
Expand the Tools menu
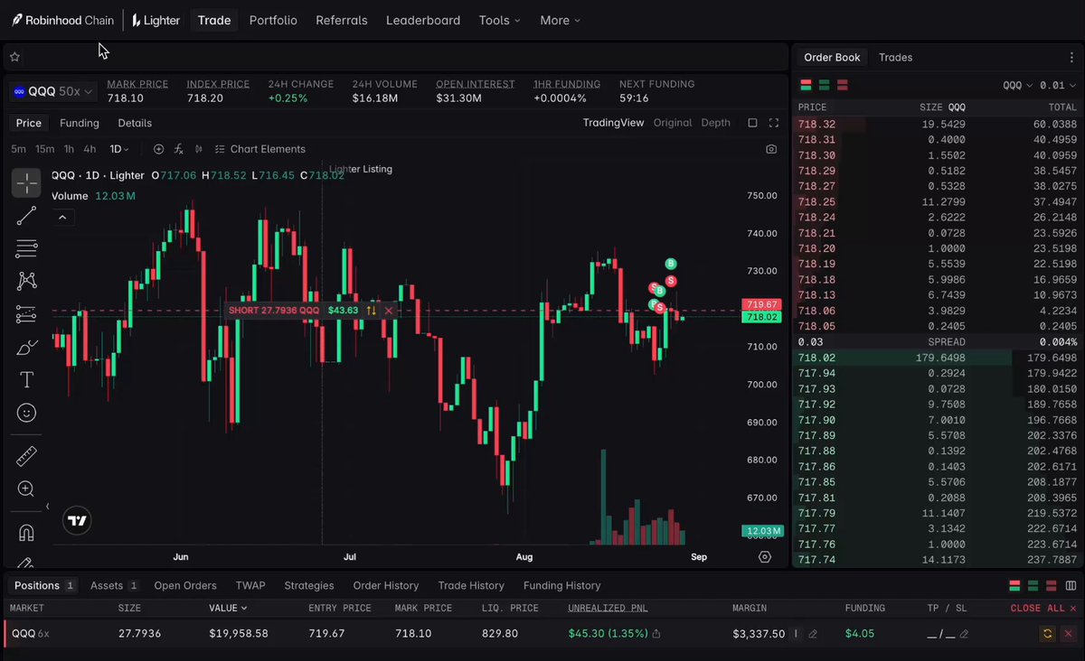(499, 20)
